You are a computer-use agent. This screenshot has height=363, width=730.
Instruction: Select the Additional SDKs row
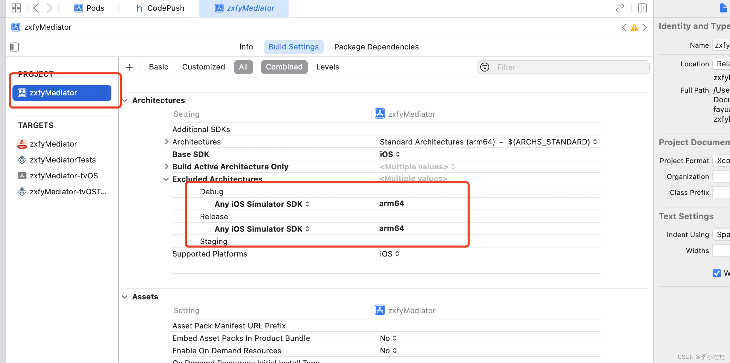(386, 129)
